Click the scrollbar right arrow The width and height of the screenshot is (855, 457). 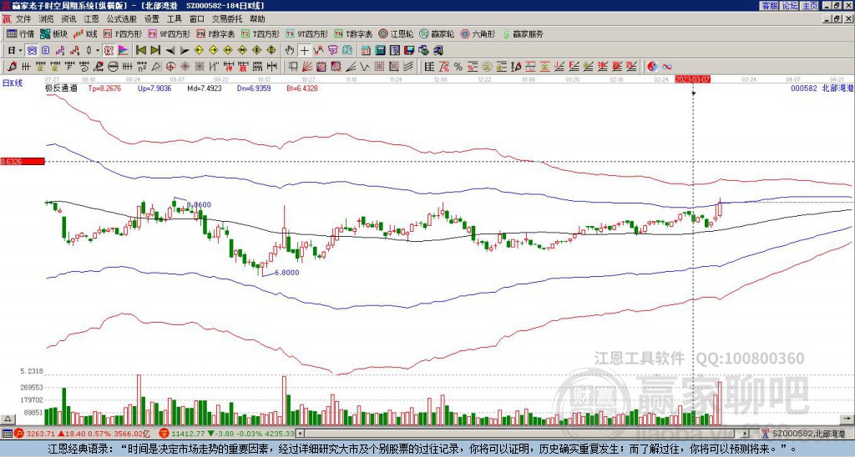point(745,434)
